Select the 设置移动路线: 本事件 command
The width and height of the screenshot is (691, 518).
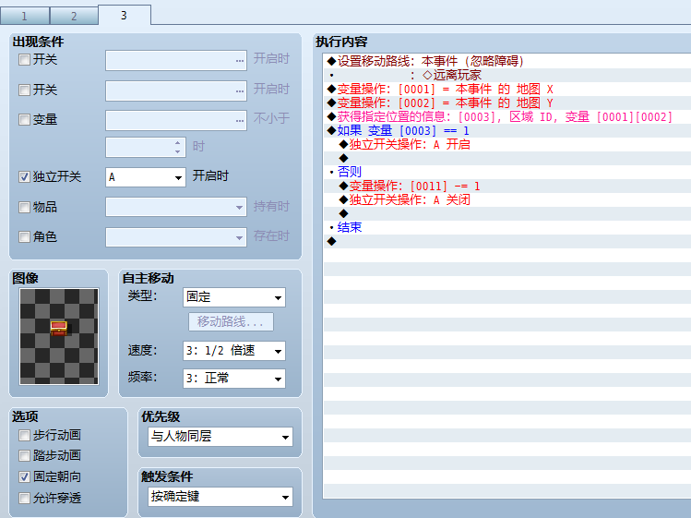pyautogui.click(x=507, y=61)
